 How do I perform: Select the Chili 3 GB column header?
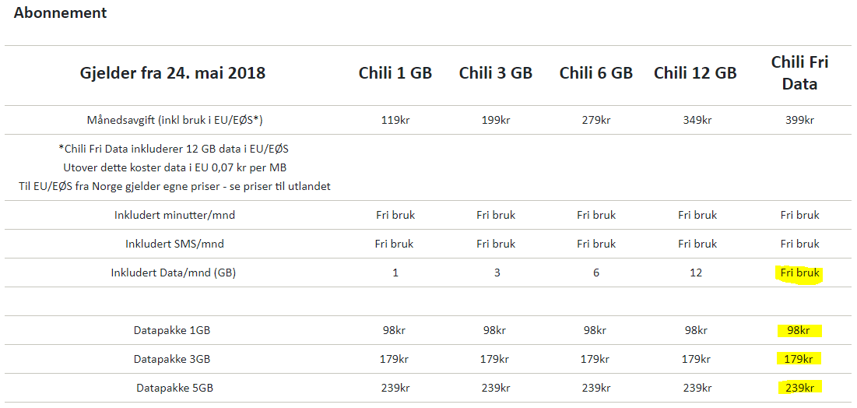coord(496,72)
